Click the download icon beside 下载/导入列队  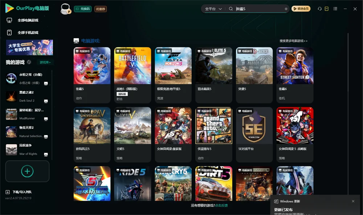click(8, 192)
